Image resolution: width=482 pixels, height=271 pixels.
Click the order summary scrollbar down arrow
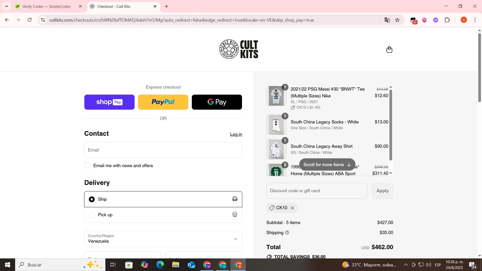[x=391, y=173]
